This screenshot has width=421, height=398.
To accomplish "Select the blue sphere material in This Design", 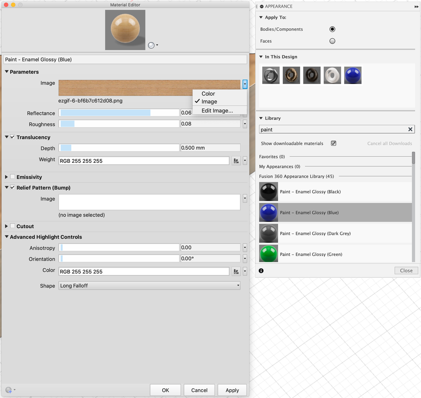I will (x=353, y=75).
